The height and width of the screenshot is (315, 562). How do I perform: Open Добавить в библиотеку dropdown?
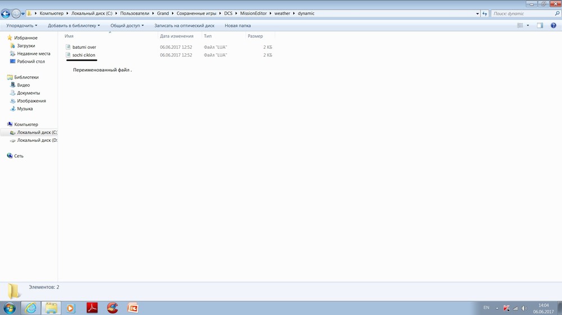pyautogui.click(x=74, y=26)
